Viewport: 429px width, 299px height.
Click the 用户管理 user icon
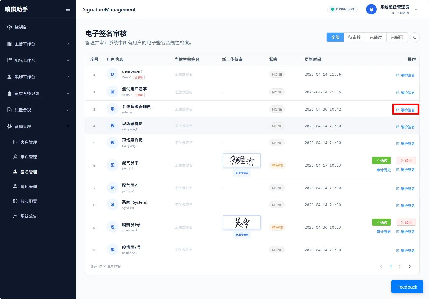click(x=15, y=157)
